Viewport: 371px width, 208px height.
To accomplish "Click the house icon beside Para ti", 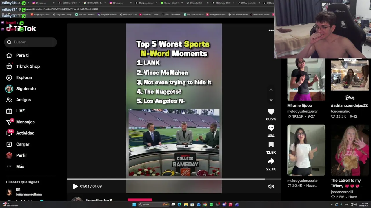I will 9,55.
